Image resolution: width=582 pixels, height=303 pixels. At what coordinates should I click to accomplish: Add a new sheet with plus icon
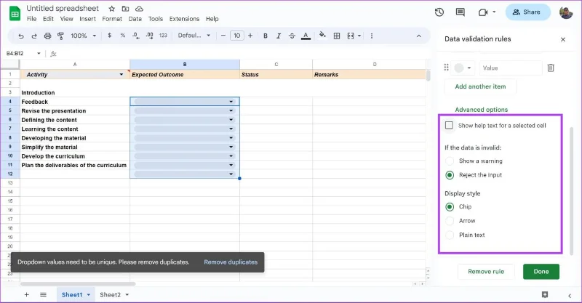coord(26,294)
